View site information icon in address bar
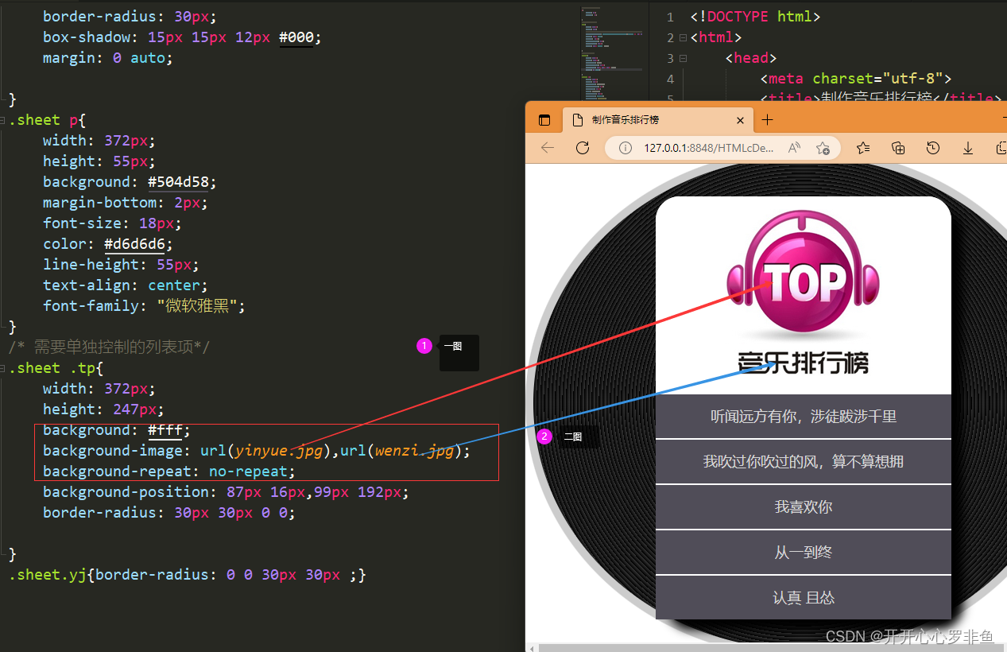 pyautogui.click(x=626, y=148)
